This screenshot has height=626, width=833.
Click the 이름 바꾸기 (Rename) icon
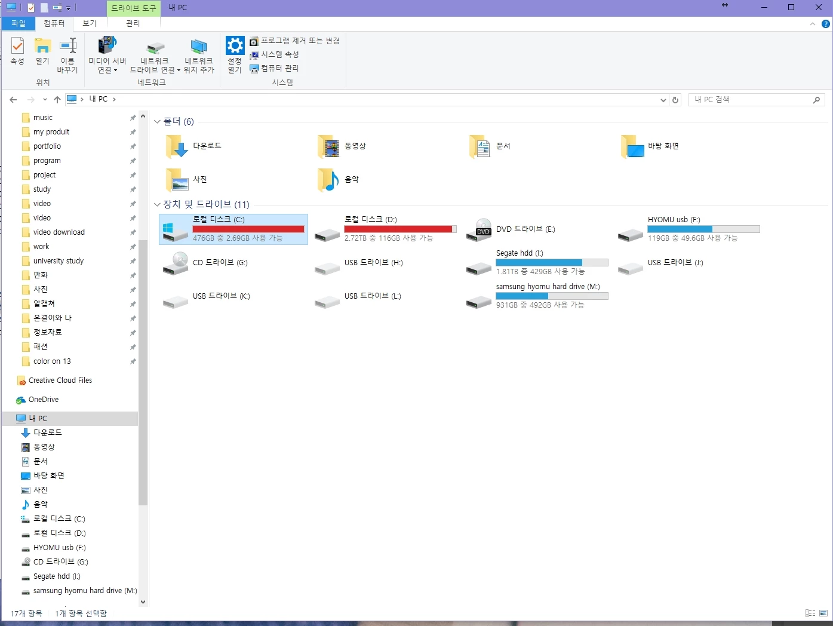[67, 55]
